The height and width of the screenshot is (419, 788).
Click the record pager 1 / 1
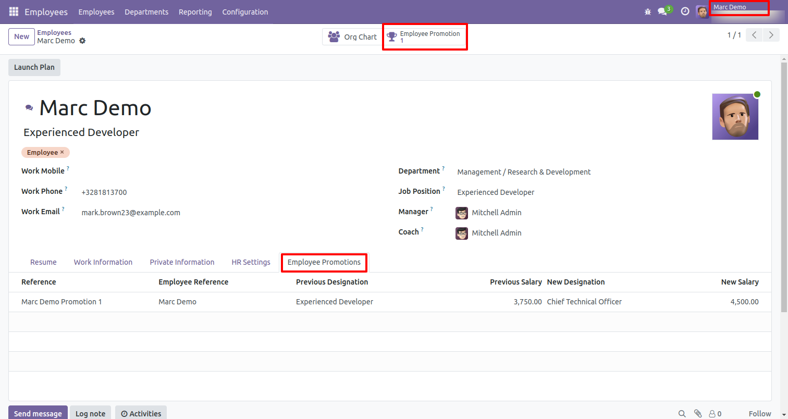coord(734,35)
